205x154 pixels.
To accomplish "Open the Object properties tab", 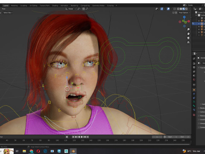I will 194,90.
